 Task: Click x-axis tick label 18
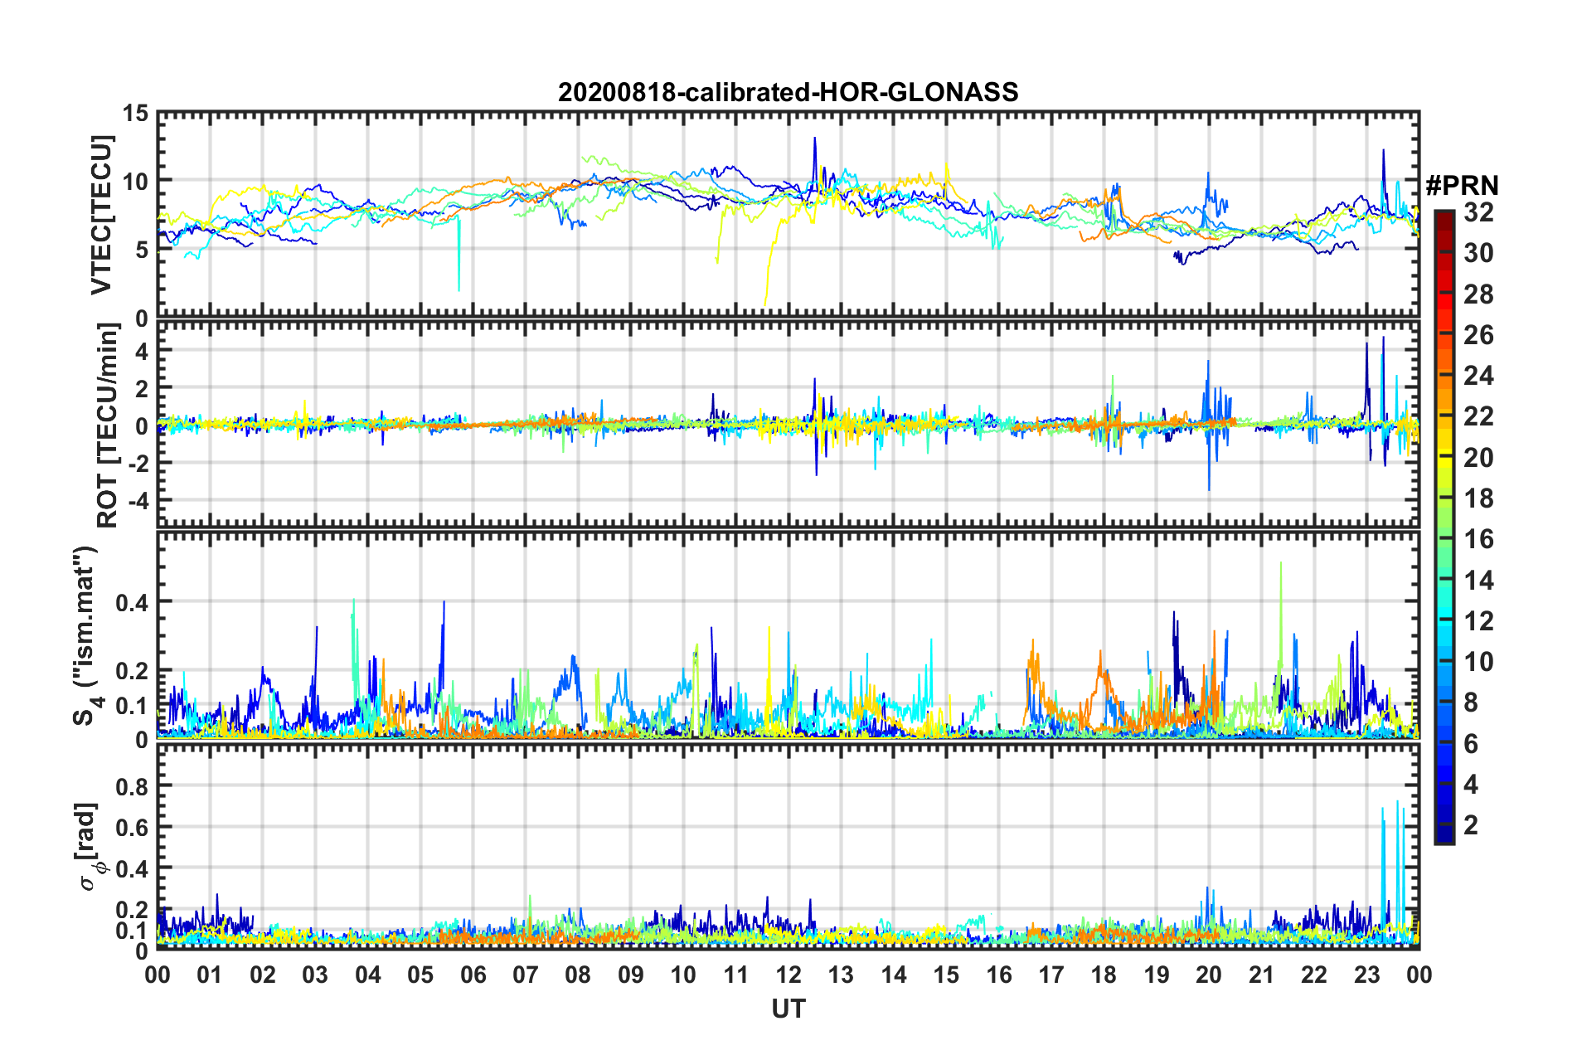pyautogui.click(x=1104, y=975)
